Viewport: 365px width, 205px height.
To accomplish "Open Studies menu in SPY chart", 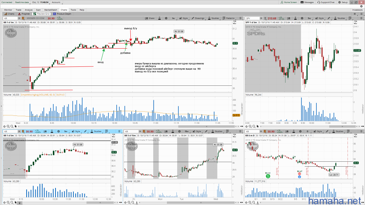I will pyautogui.click(x=340, y=18).
